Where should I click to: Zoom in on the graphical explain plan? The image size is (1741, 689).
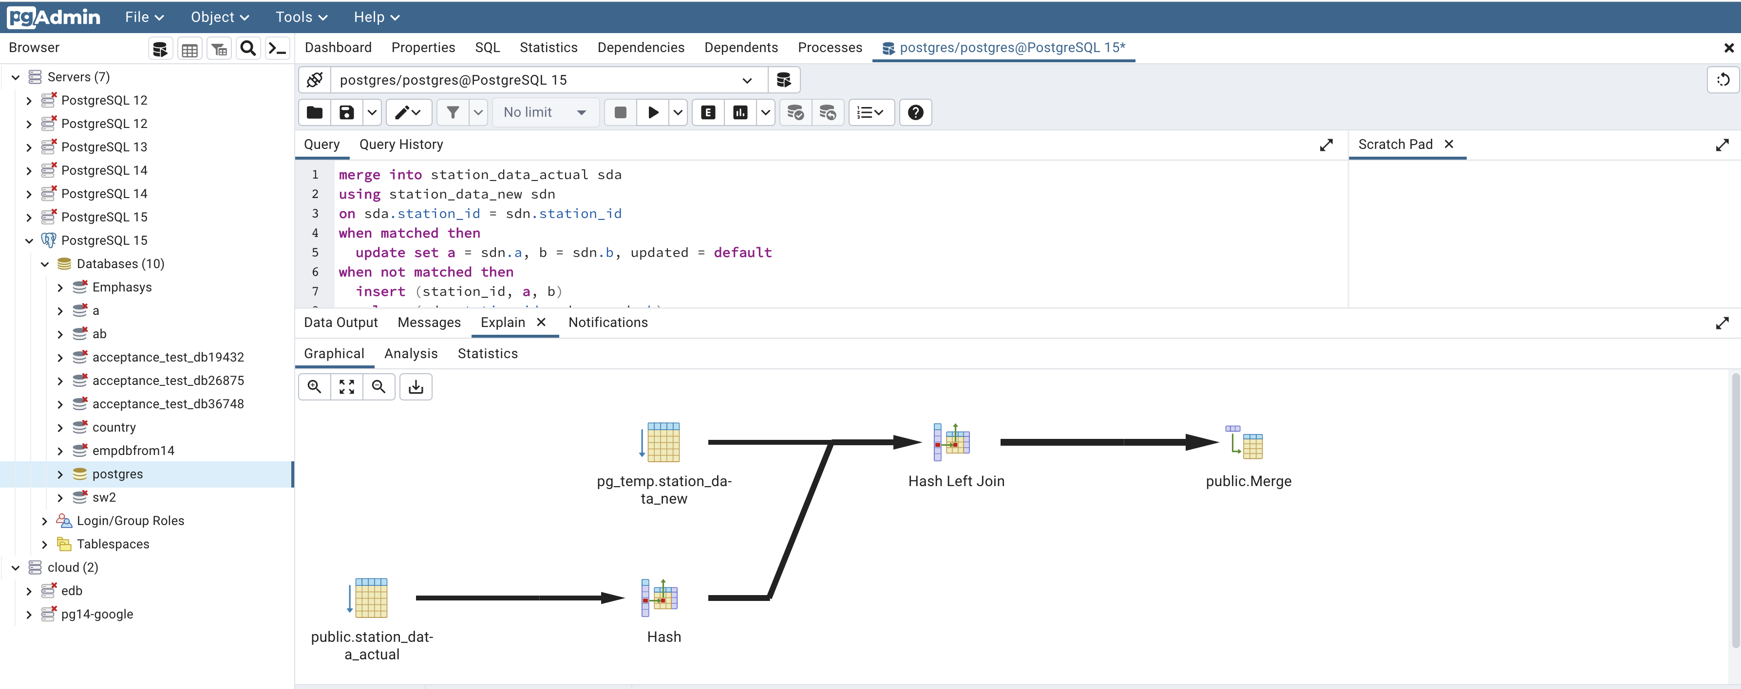(x=314, y=387)
